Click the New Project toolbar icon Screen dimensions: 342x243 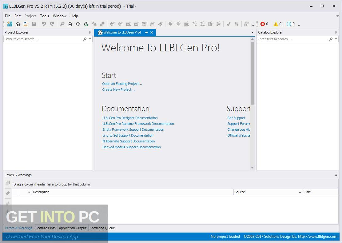[x=10, y=24]
